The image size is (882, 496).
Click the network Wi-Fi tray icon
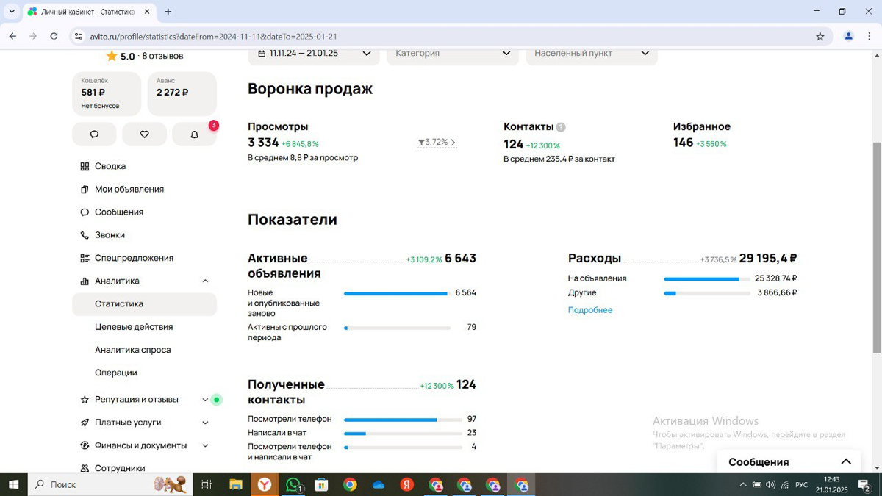[x=785, y=485]
